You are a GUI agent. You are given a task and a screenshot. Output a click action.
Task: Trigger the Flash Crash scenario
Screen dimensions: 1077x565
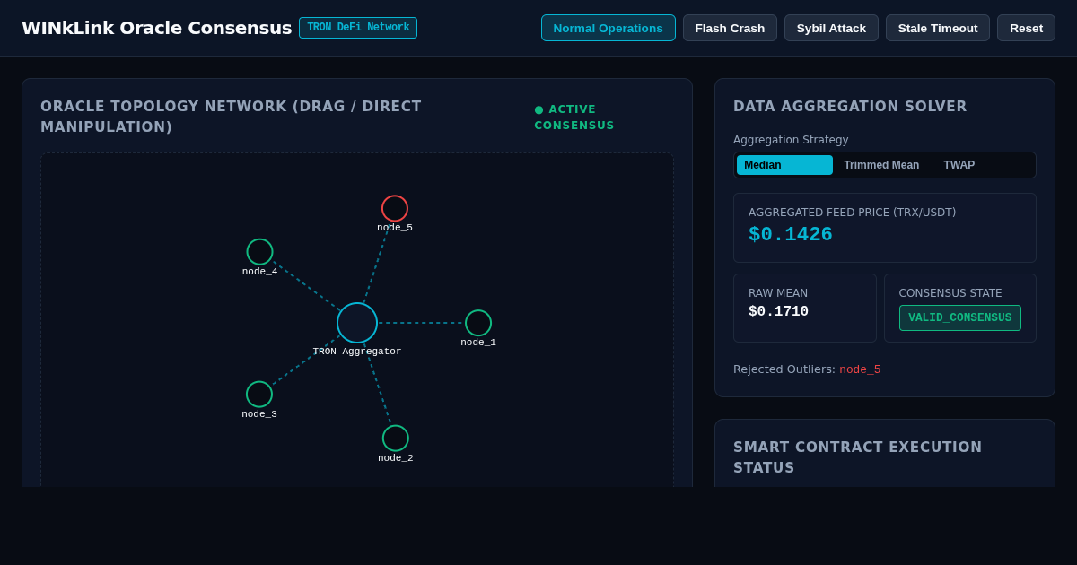point(730,28)
